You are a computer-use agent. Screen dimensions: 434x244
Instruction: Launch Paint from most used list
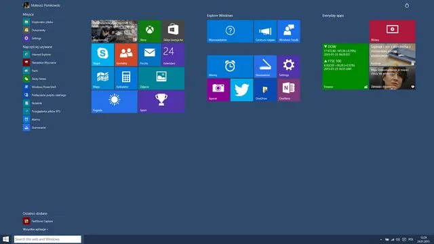(x=31, y=70)
